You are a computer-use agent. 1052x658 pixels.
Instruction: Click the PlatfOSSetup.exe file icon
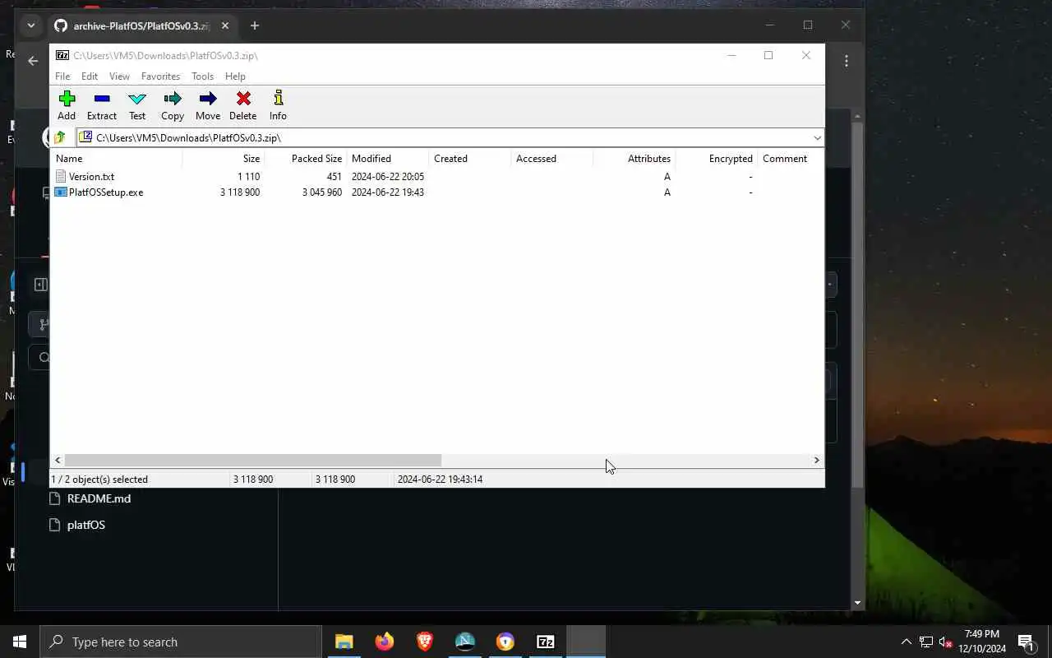tap(61, 192)
